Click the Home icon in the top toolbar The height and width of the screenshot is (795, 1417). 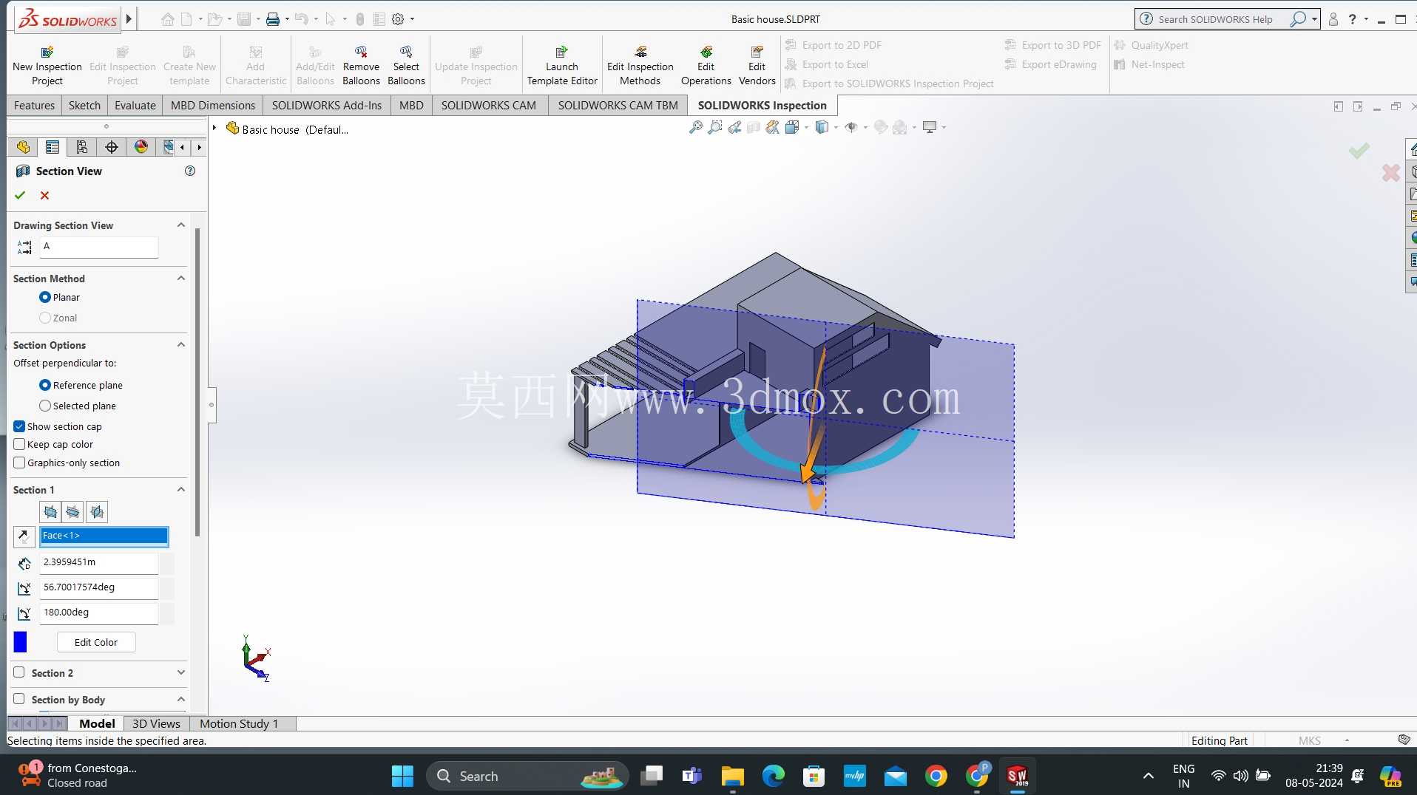168,19
